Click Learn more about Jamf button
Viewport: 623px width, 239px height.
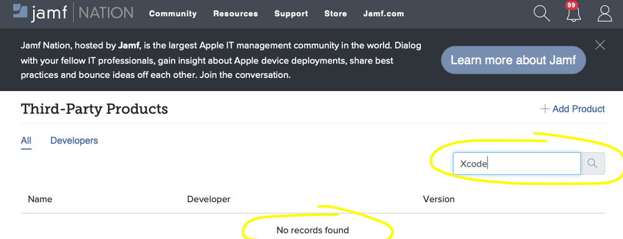pos(513,60)
